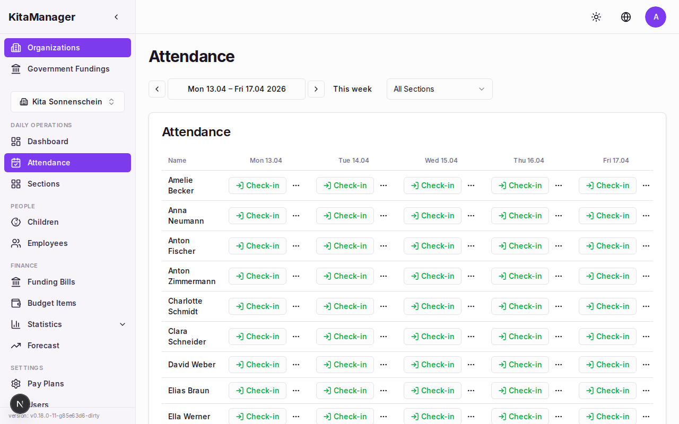
Task: Expand the Statistics submenu chevron
Action: 123,324
